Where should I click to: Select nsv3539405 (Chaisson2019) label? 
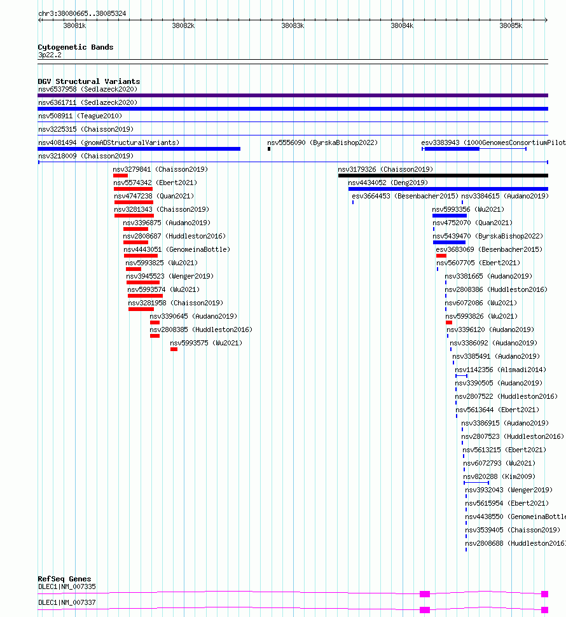pos(513,531)
